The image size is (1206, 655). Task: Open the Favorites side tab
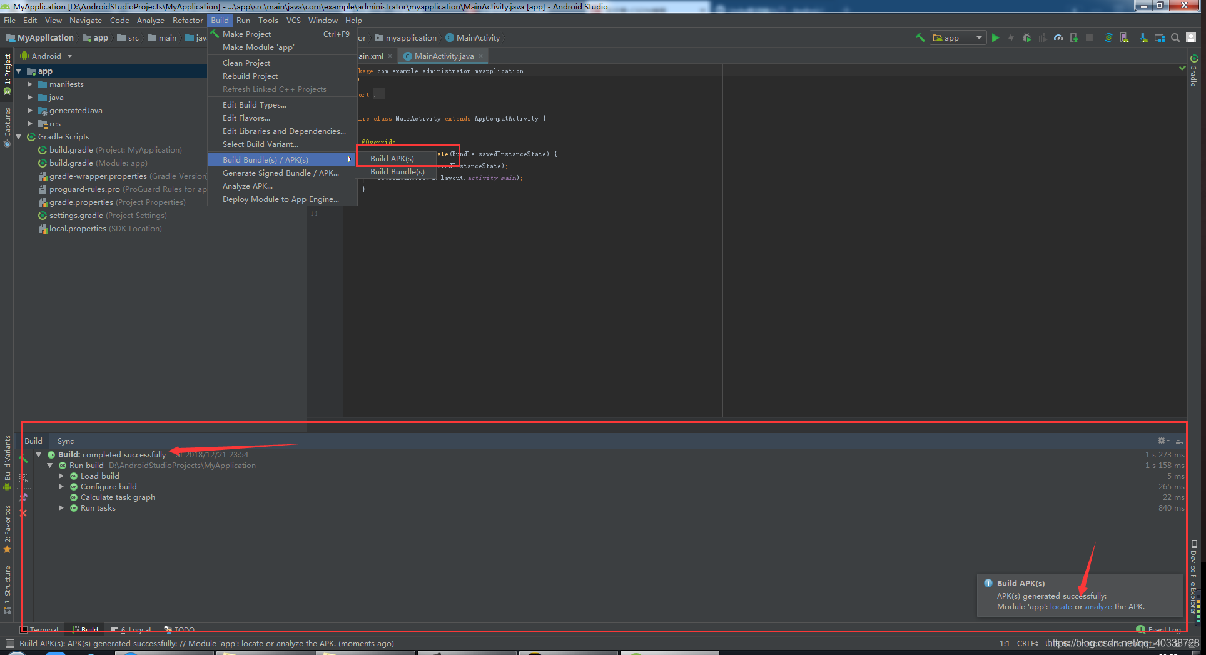[x=7, y=530]
